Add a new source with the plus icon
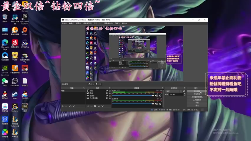Viewport: 251px width, 141px height. point(88,106)
